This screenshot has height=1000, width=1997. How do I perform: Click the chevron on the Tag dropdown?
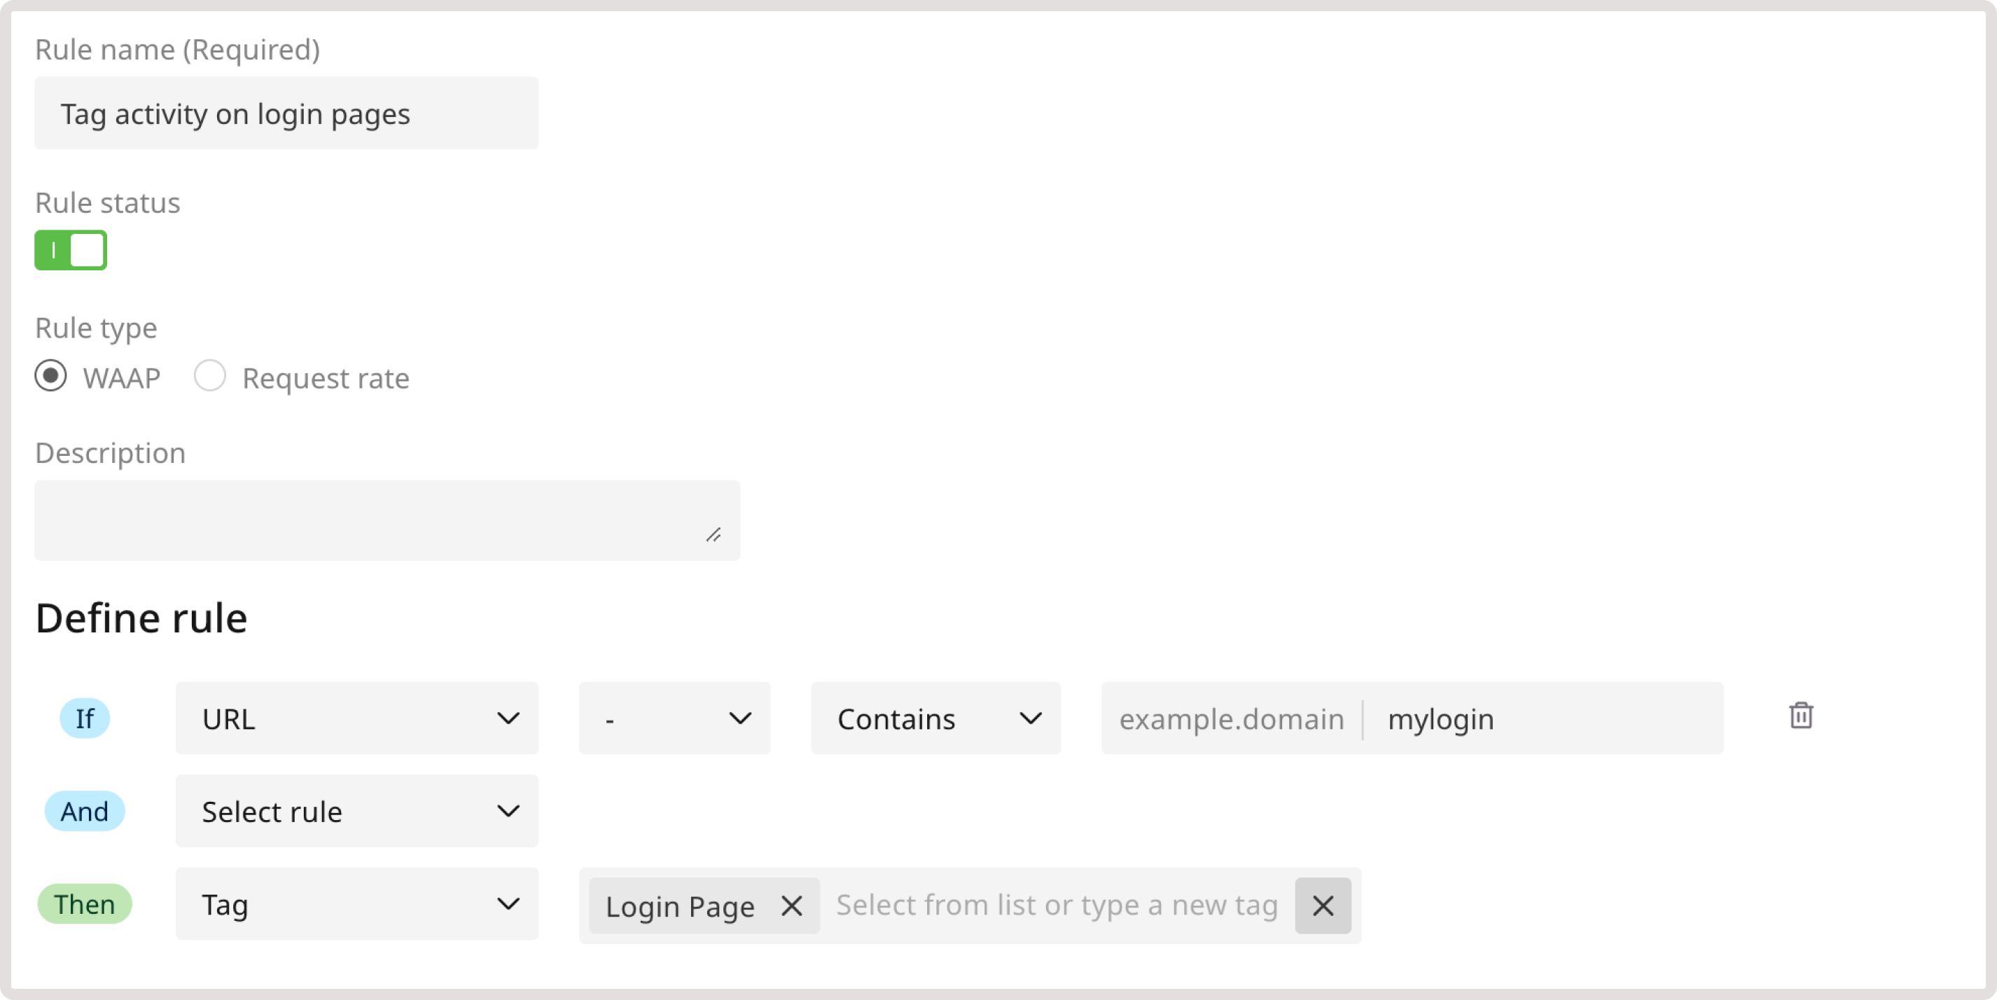coord(508,904)
